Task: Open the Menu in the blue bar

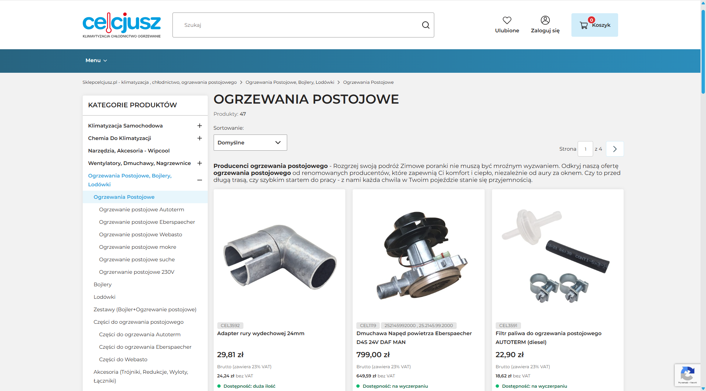Action: 96,60
